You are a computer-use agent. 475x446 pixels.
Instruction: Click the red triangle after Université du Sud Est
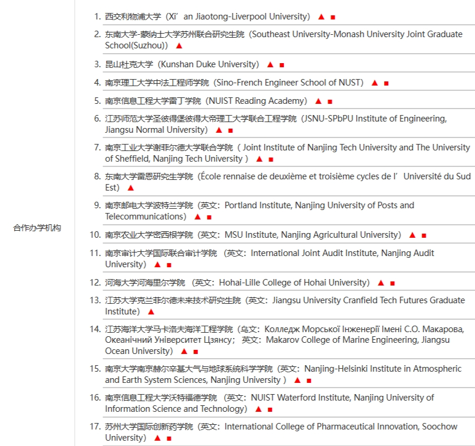click(x=130, y=188)
